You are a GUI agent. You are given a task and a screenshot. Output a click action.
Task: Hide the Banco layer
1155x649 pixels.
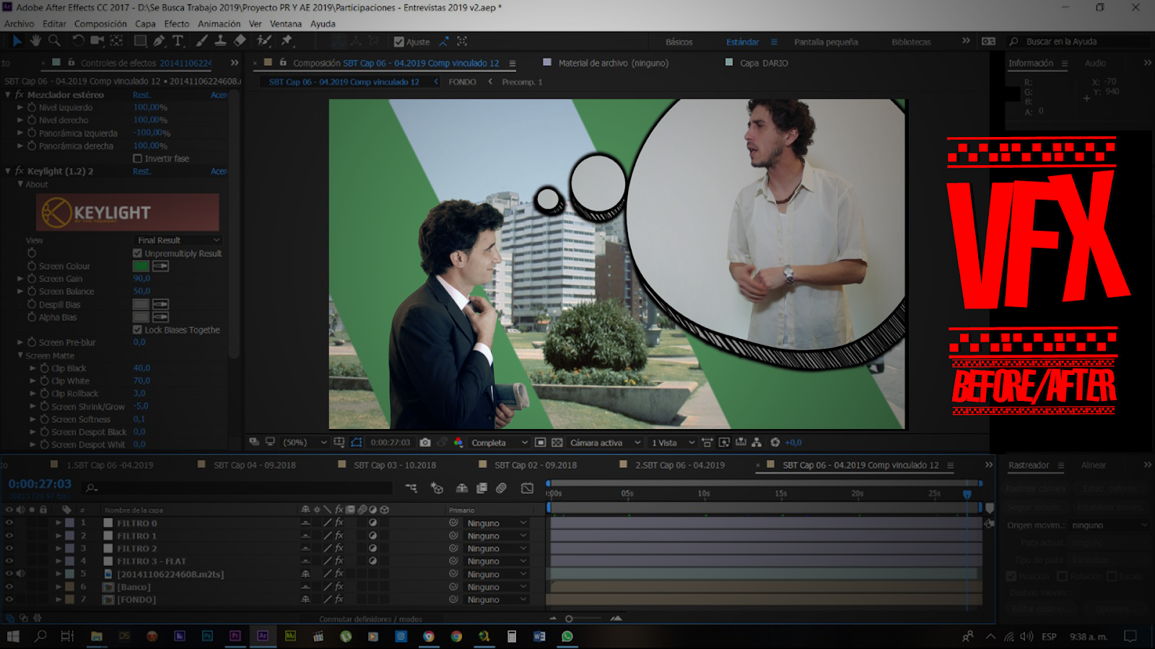point(9,587)
